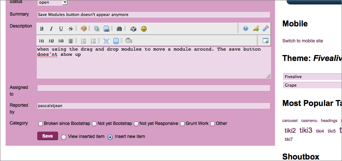This screenshot has width=342, height=161.
Task: Click the strikethrough formatting icon
Action: click(70, 29)
